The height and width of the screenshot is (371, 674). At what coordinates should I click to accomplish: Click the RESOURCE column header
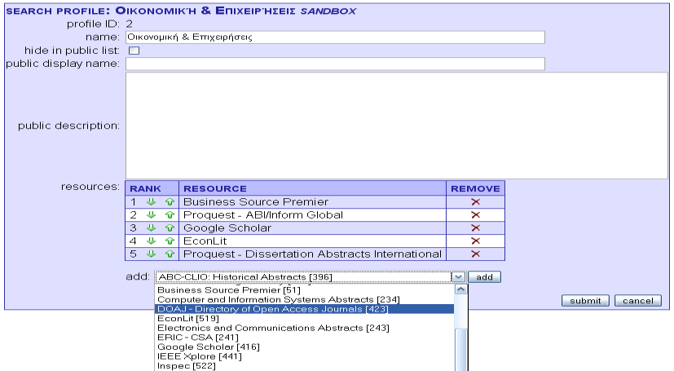tap(312, 188)
